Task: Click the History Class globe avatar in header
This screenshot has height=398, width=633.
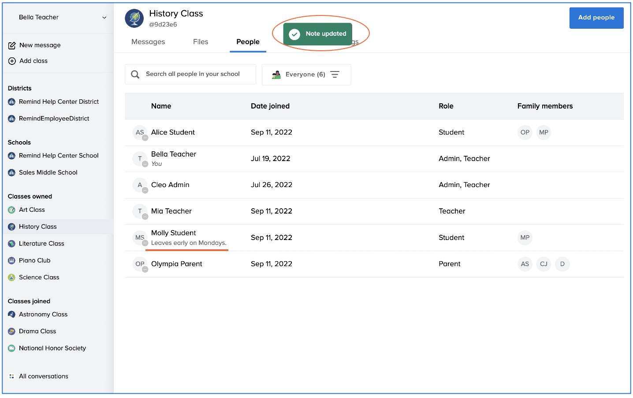Action: point(134,19)
